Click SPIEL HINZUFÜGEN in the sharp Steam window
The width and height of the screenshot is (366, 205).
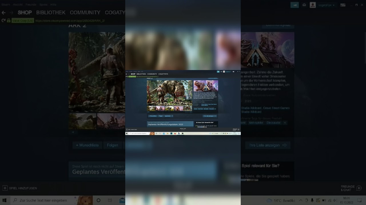click(132, 130)
